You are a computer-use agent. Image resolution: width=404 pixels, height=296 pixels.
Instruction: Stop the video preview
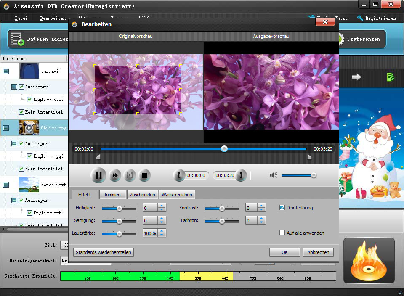pyautogui.click(x=144, y=175)
